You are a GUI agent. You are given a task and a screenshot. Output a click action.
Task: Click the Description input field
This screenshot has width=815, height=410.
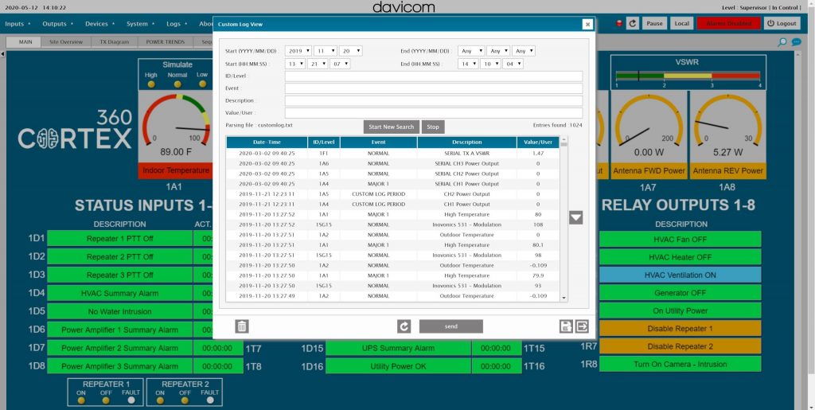pyautogui.click(x=433, y=101)
